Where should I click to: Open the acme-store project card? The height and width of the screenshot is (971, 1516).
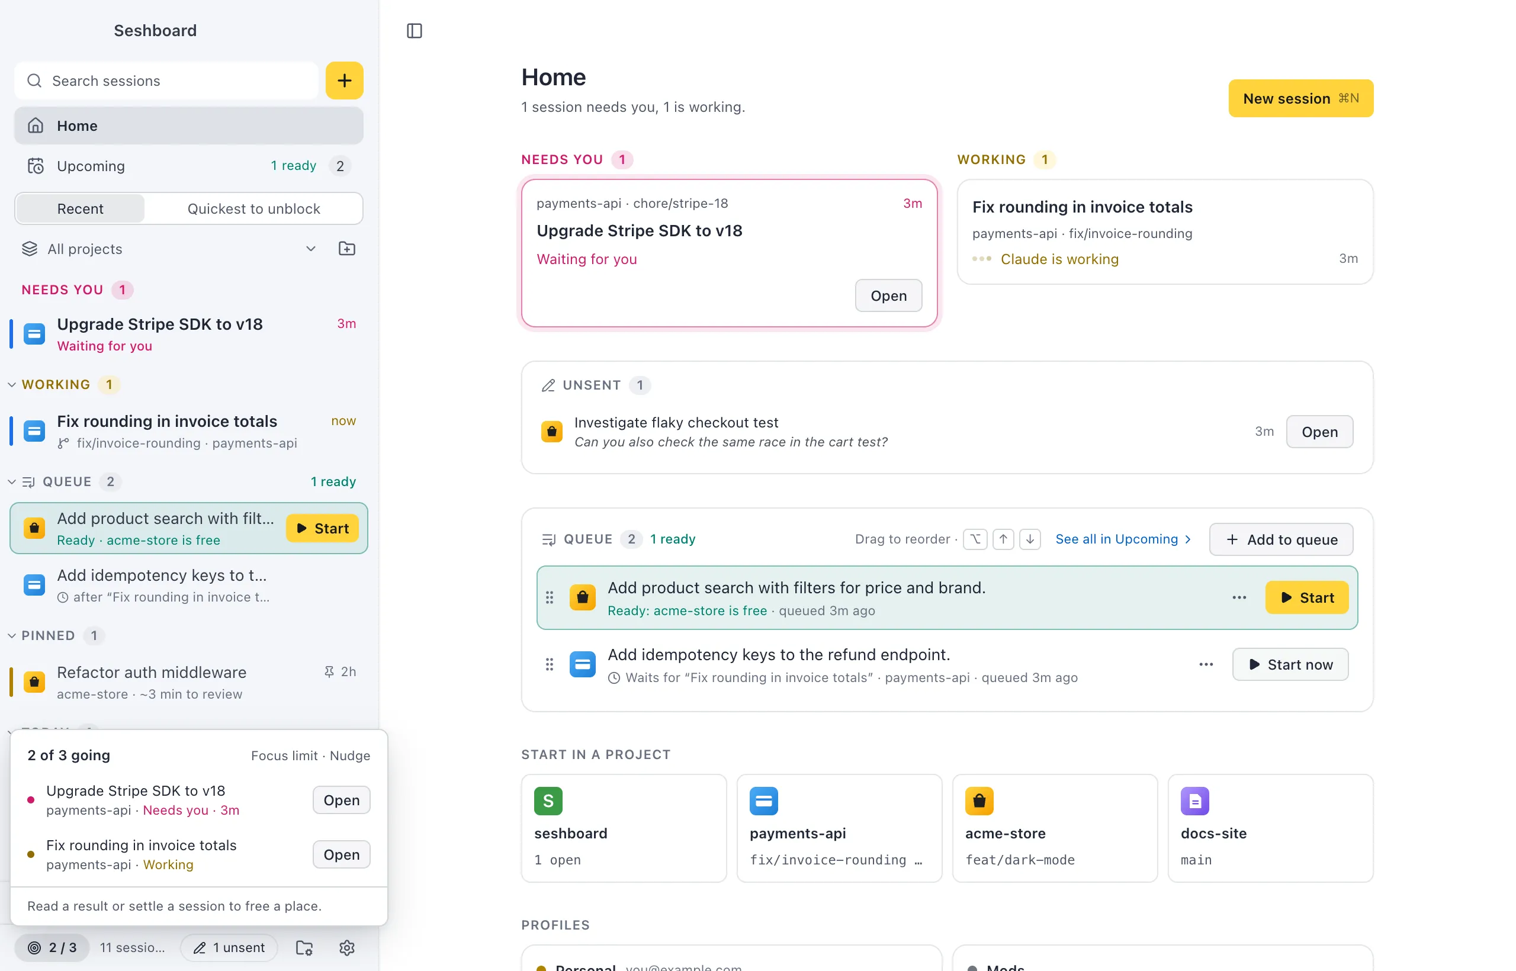[1054, 828]
